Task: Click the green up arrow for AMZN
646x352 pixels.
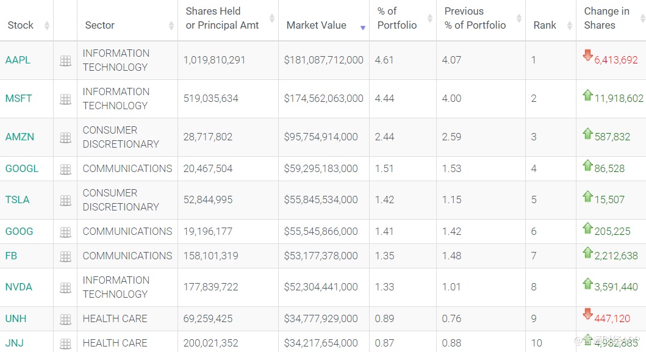Action: pos(588,134)
